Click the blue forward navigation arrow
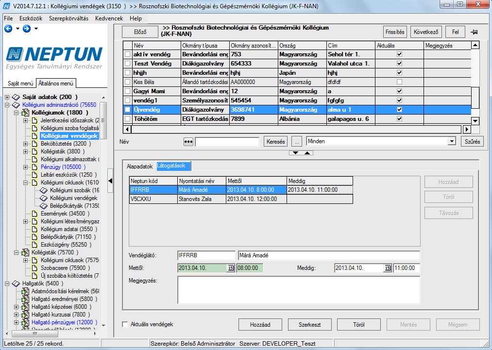 pos(27,29)
